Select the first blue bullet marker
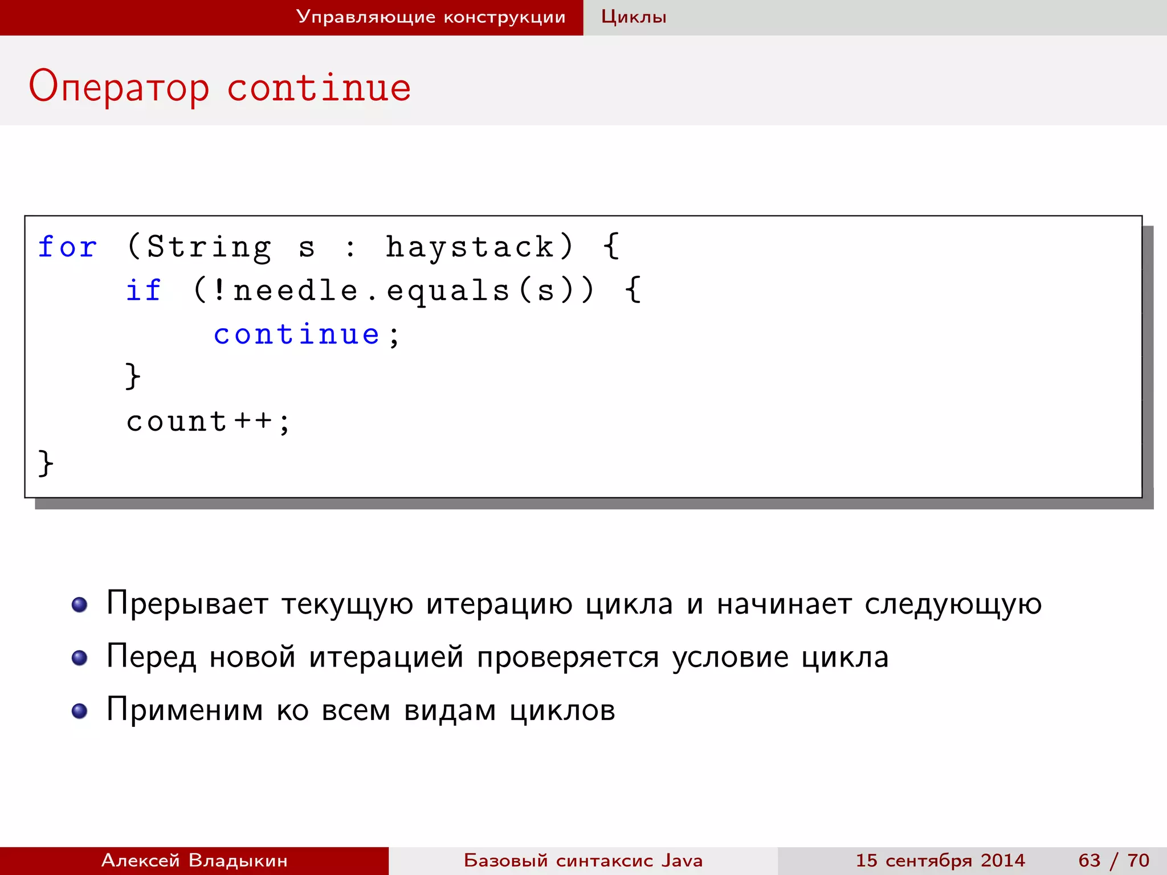This screenshot has height=875, width=1167. pos(80,605)
